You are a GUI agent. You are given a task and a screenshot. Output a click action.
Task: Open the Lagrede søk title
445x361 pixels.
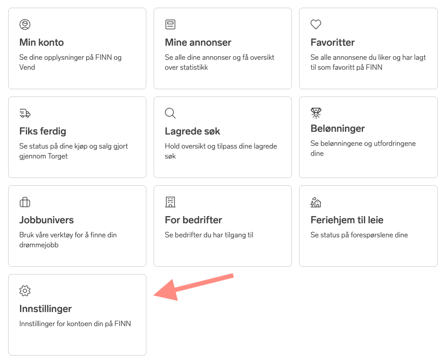(x=193, y=131)
